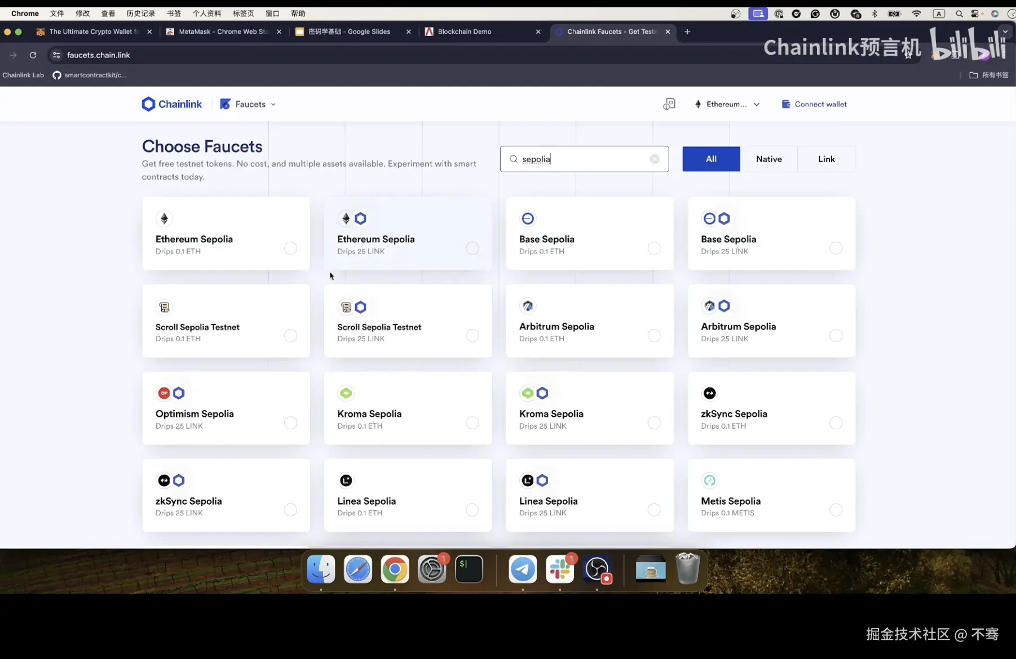Select the All filter tab
The height and width of the screenshot is (659, 1016).
pyautogui.click(x=711, y=159)
